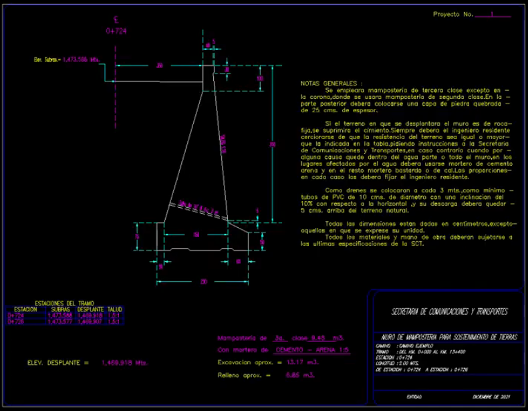Select the '13.17 m3.' excavation value
The image size is (528, 411).
pyautogui.click(x=303, y=362)
